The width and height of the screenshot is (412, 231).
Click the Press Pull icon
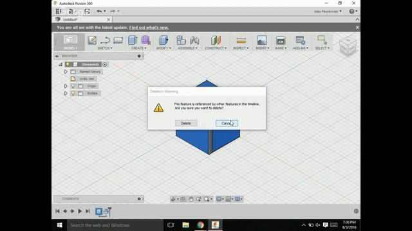tap(164, 40)
